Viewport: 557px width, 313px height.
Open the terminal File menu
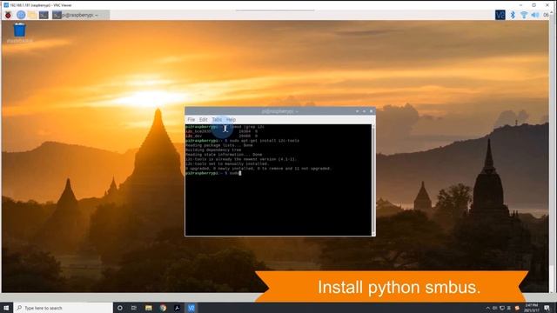point(191,120)
